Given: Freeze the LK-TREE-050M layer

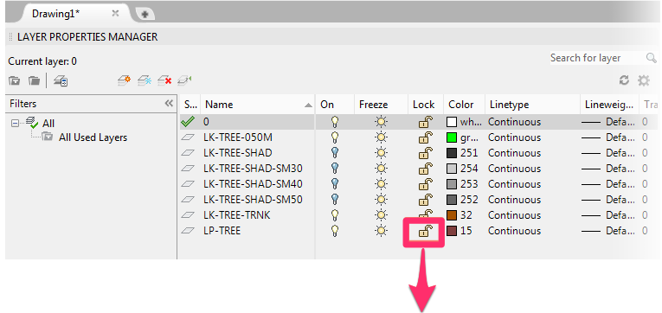Looking at the screenshot, I should 382,137.
